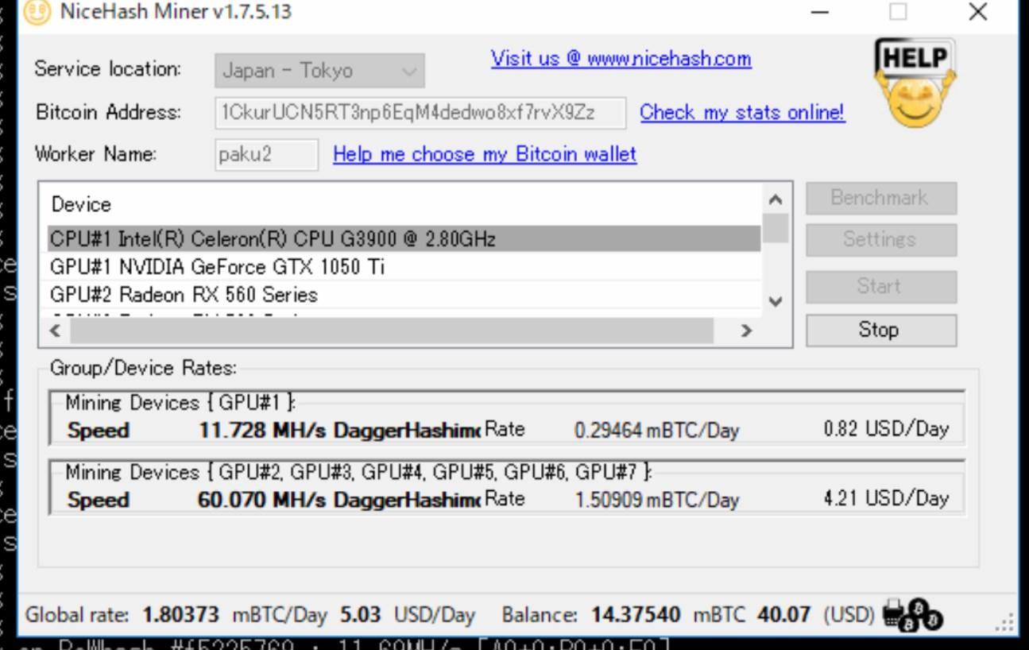Open Help me choose my Bitcoin wallet

click(x=485, y=154)
